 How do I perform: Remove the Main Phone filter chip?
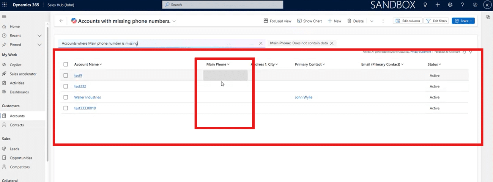[x=332, y=43]
